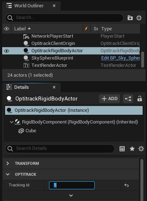Toggle the Details panel lock icon
Screen dimensions: 147x201
click(x=140, y=99)
